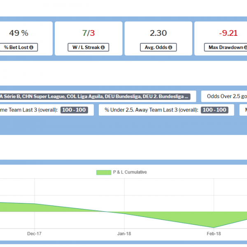Click the % Bet Lost label button
The image size is (247, 247).
point(19,47)
